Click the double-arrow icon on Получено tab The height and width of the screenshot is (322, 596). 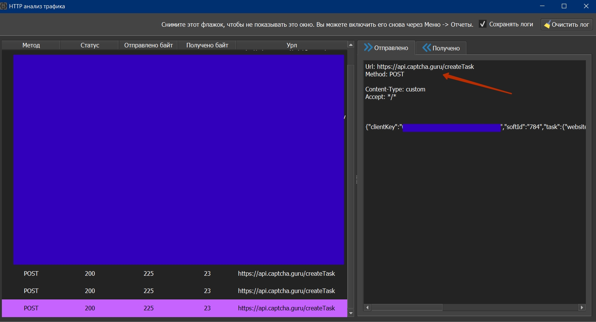pyautogui.click(x=427, y=48)
